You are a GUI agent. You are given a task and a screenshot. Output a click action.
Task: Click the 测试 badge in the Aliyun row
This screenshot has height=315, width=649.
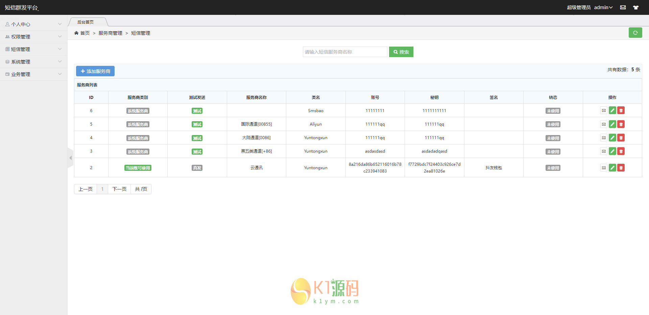click(x=197, y=124)
